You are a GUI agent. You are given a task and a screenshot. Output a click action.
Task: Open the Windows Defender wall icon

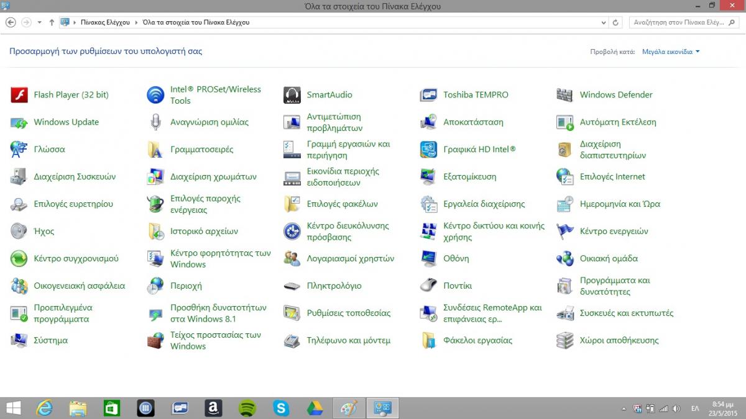pyautogui.click(x=565, y=95)
